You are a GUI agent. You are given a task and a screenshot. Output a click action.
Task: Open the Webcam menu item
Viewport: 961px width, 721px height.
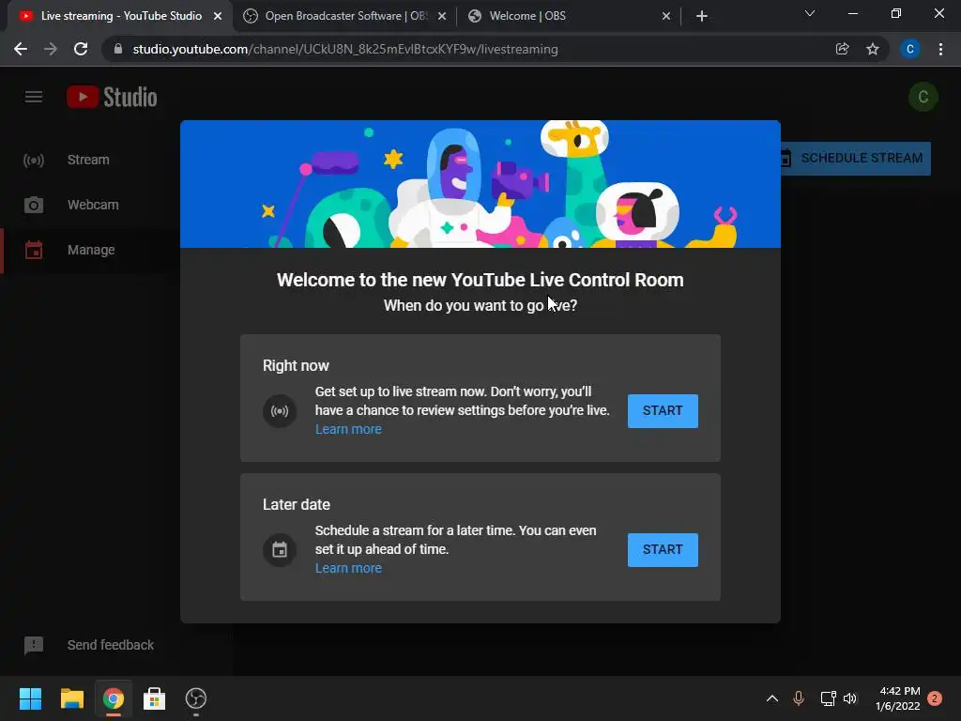89,205
